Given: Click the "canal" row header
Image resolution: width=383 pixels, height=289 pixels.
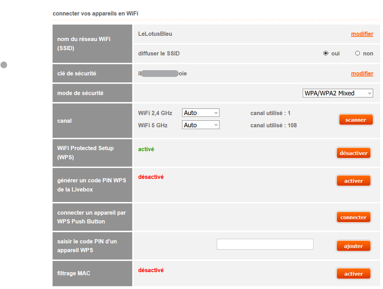Looking at the screenshot, I should [x=64, y=120].
